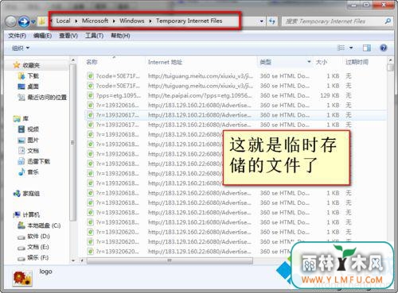The height and width of the screenshot is (293, 398).
Task: Click the change view icon
Action: pyautogui.click(x=341, y=48)
